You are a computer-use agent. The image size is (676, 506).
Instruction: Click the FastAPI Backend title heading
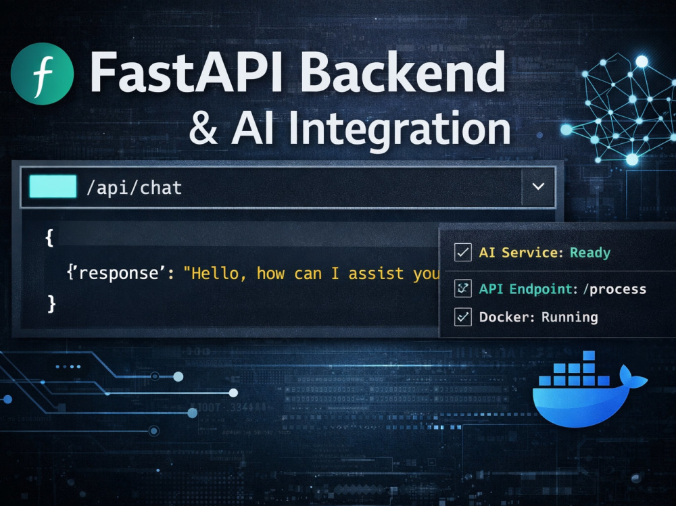click(297, 72)
